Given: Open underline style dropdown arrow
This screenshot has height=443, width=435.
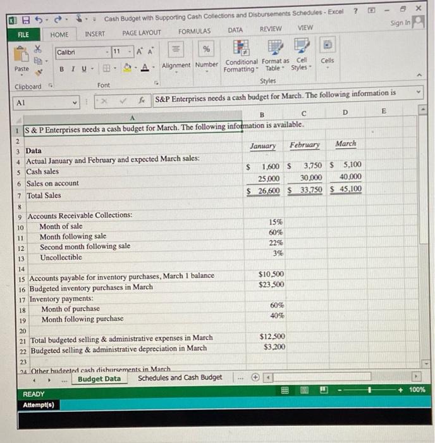Looking at the screenshot, I should tap(92, 68).
